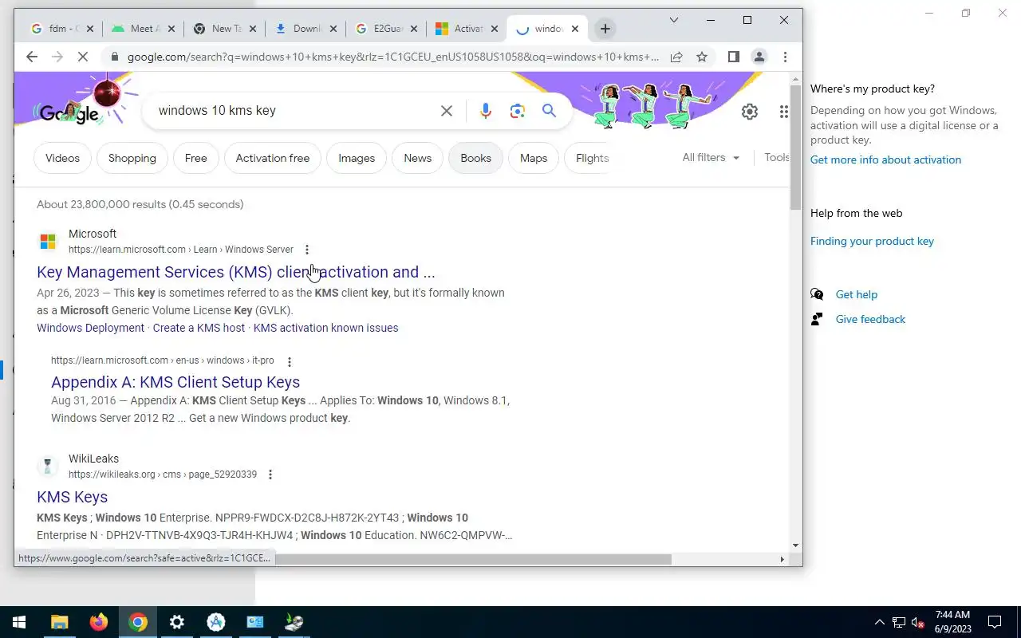Expand the All filters dropdown

711,157
